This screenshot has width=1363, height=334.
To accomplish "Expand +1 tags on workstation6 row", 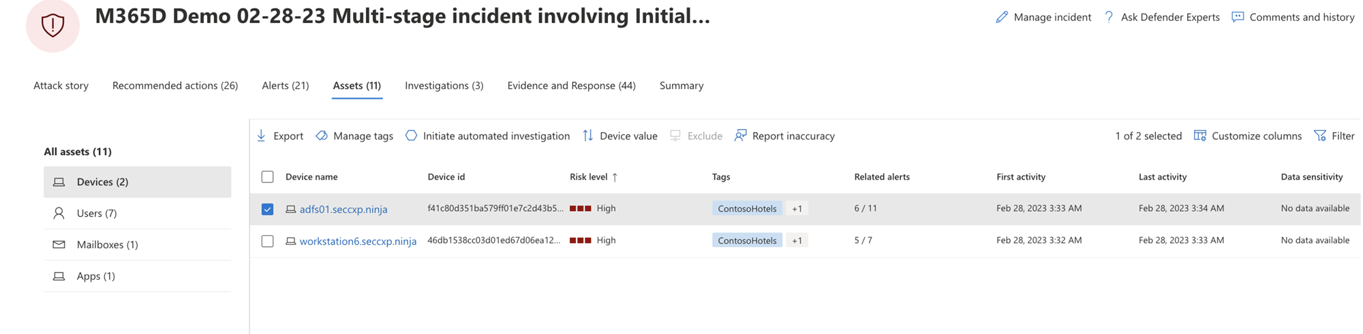I will pos(797,241).
